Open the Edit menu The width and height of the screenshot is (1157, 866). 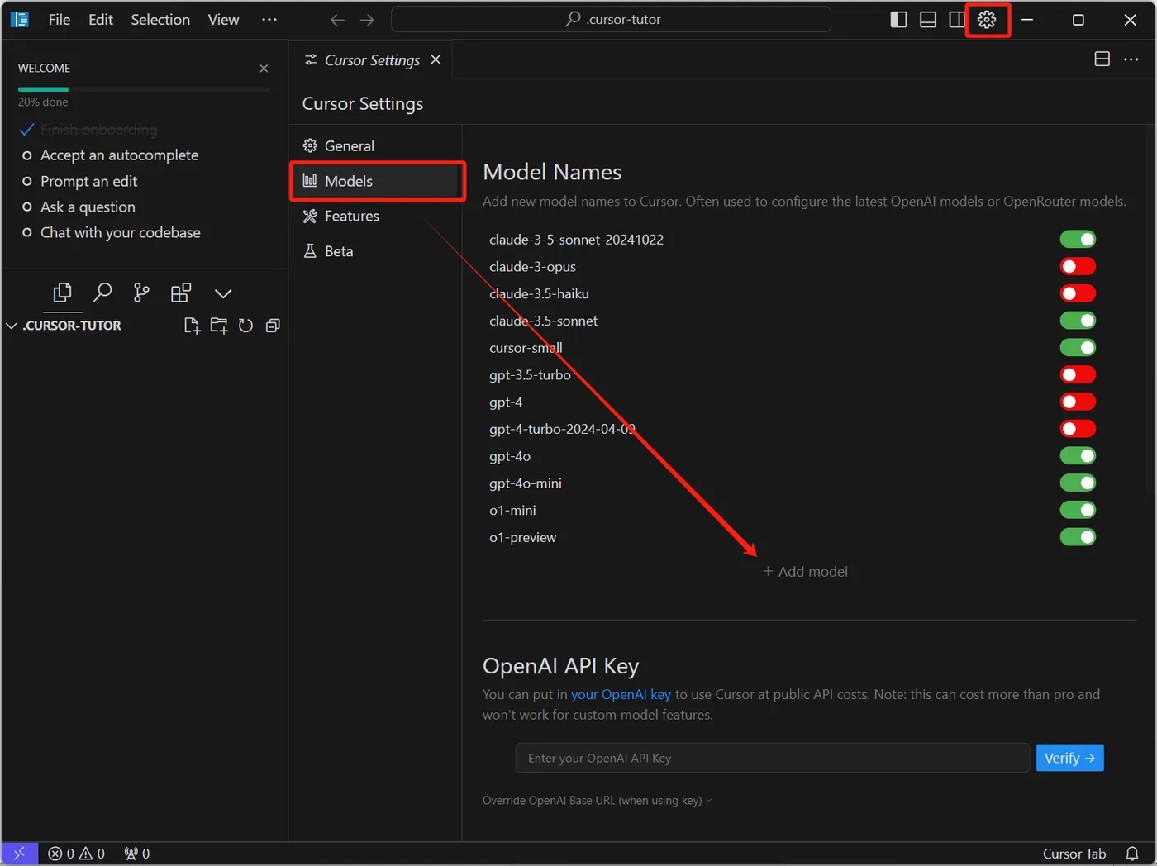pyautogui.click(x=101, y=20)
